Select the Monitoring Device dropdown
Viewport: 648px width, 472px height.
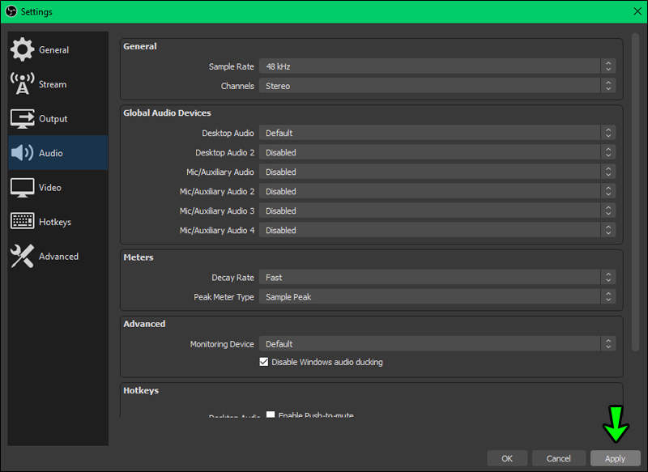click(x=437, y=344)
